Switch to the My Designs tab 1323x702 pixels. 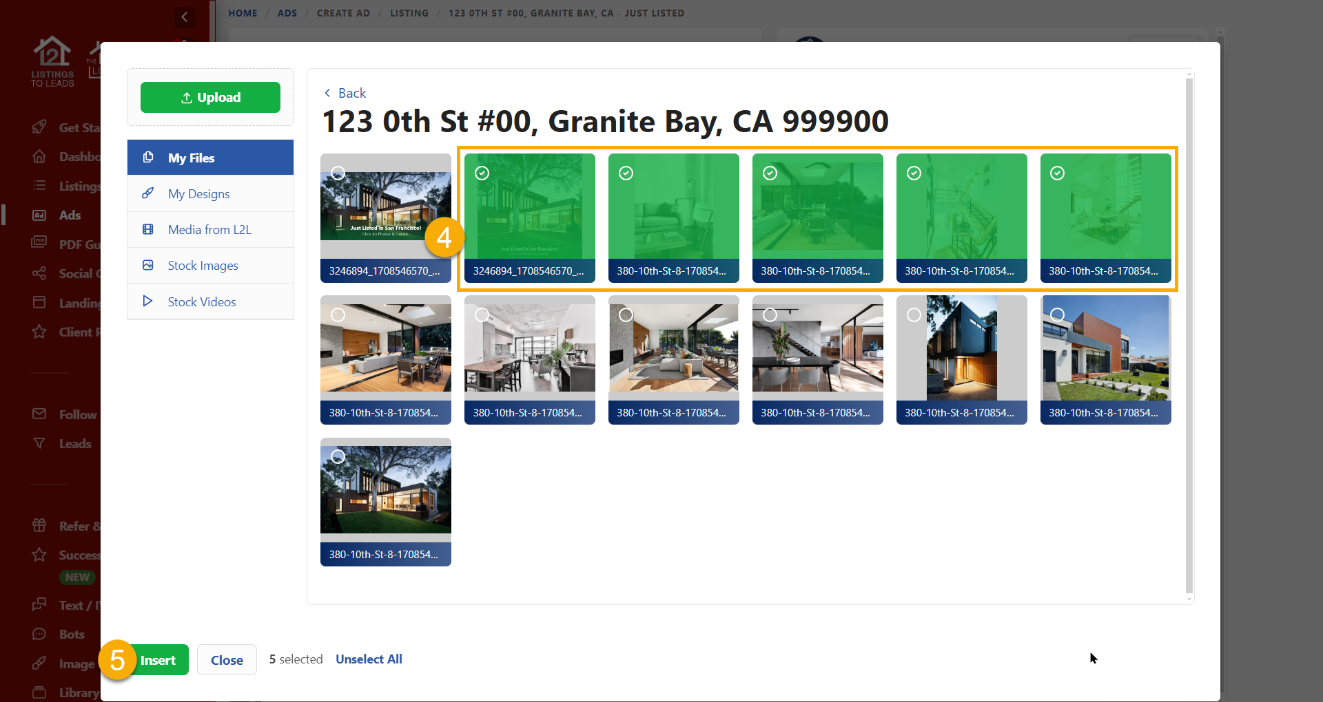coord(198,193)
